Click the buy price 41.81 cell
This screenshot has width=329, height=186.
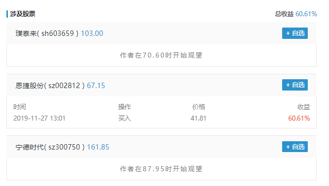pos(198,118)
